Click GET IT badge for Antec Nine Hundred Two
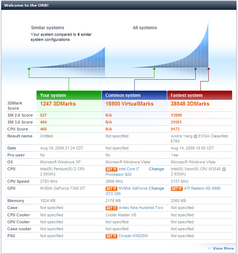Image resolution: width=238 pixels, height=254 pixels. (111, 208)
